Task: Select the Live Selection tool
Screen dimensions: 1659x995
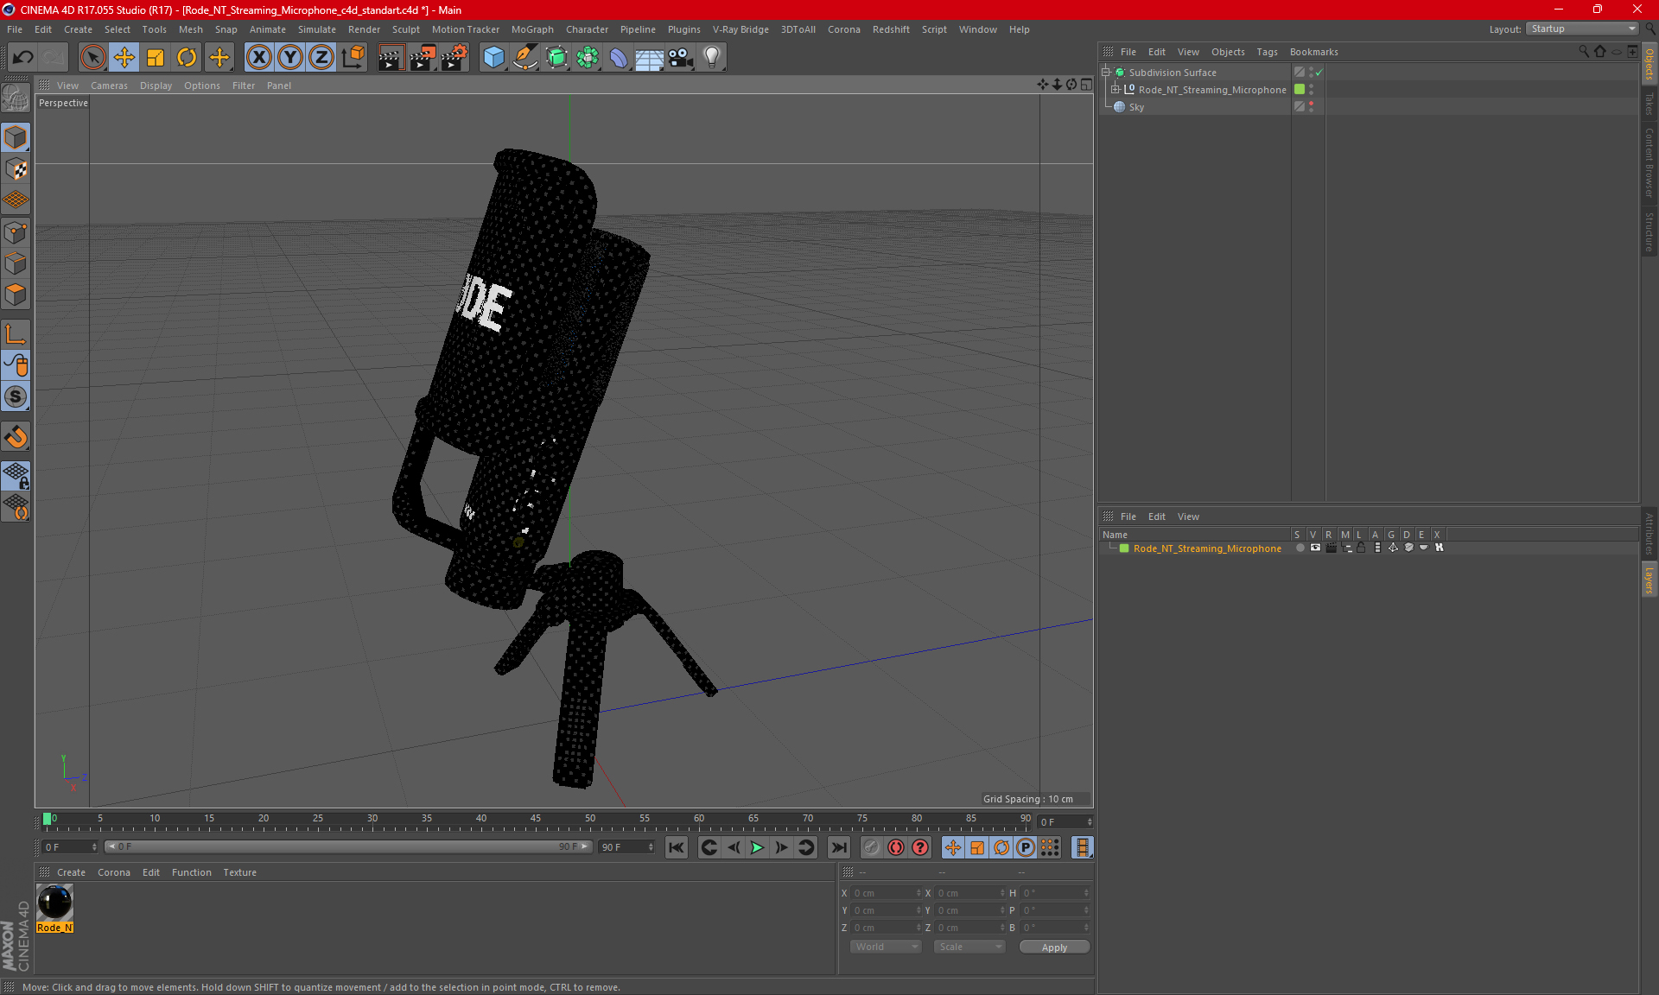Action: pos(92,57)
